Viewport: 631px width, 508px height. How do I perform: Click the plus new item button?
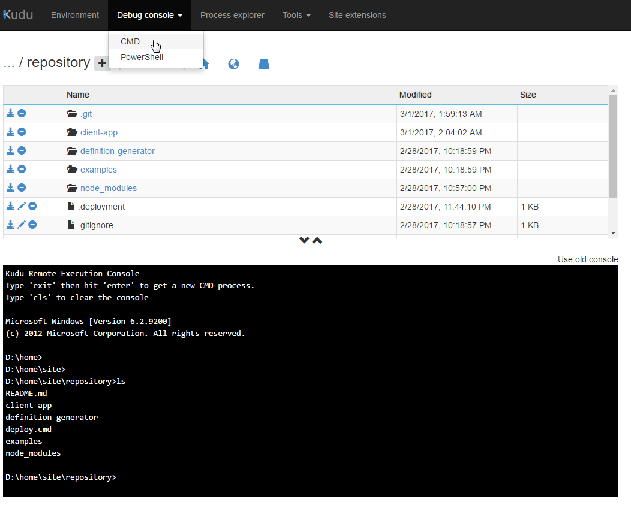tap(102, 63)
